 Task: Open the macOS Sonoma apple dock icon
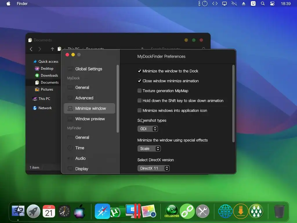point(79,211)
